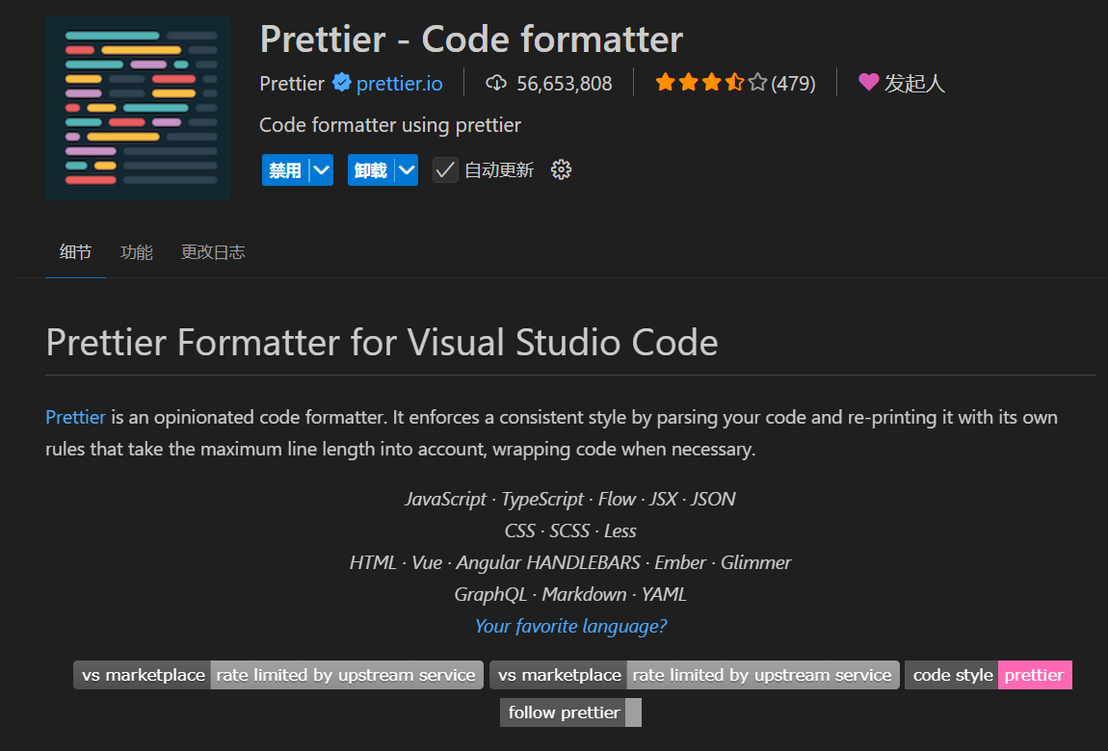Click the empty fifth rating star

pos(756,83)
